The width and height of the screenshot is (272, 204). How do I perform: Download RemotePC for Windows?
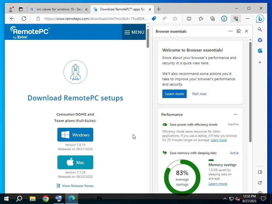75,135
